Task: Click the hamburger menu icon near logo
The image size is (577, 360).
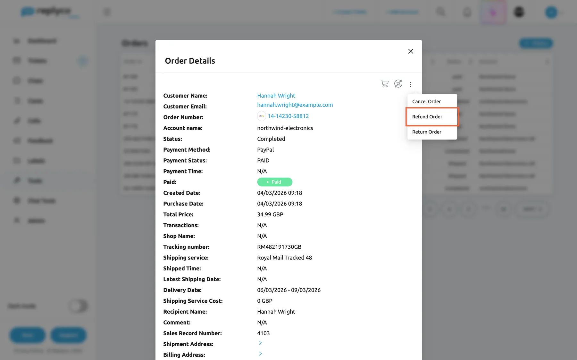Action: pos(107,12)
